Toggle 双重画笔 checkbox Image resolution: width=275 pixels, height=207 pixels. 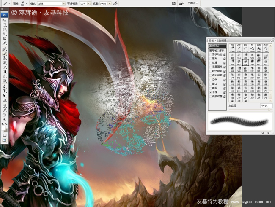(x=211, y=67)
